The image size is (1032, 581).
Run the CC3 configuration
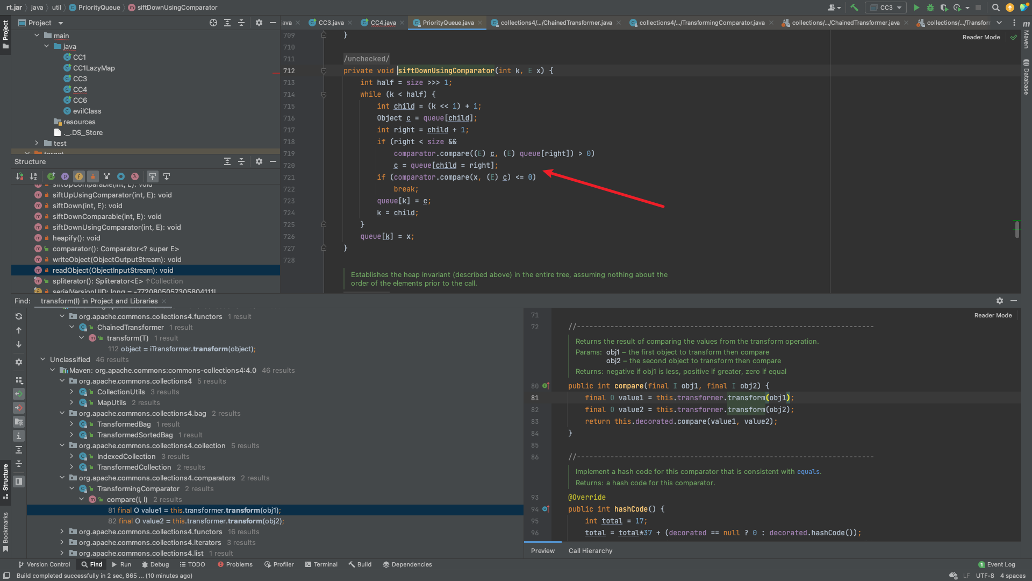tap(916, 8)
